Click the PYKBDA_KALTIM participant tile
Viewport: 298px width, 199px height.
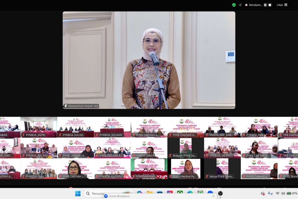[39, 148]
